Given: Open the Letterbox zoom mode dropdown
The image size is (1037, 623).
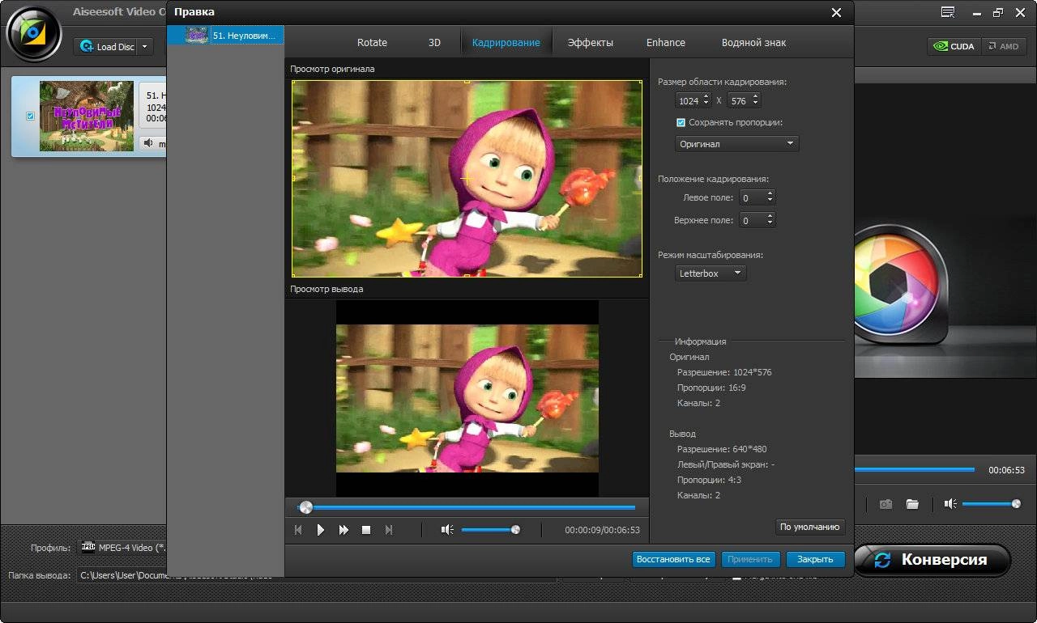Looking at the screenshot, I should [x=711, y=273].
